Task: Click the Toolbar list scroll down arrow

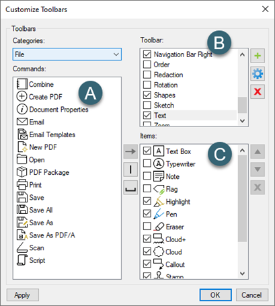Action: [x=242, y=121]
